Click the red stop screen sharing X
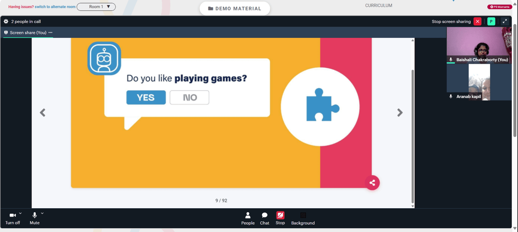 point(478,21)
